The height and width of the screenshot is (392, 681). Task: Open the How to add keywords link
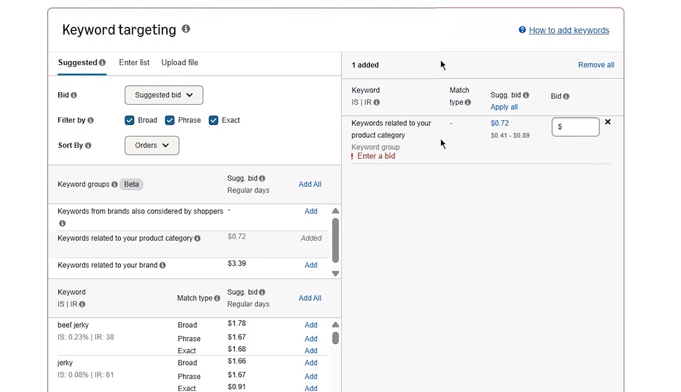coord(569,30)
